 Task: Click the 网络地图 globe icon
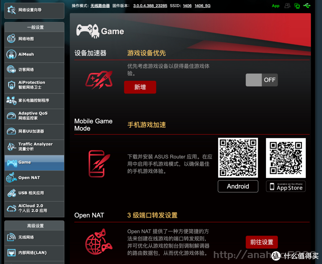pyautogui.click(x=11, y=38)
